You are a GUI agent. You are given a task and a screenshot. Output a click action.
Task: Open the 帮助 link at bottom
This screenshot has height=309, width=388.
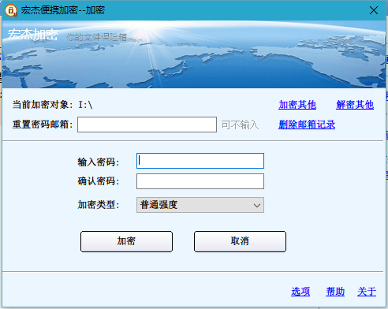coord(335,292)
